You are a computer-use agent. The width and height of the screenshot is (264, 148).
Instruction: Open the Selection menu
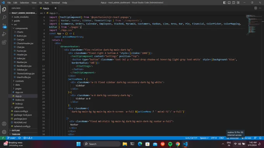24,3
